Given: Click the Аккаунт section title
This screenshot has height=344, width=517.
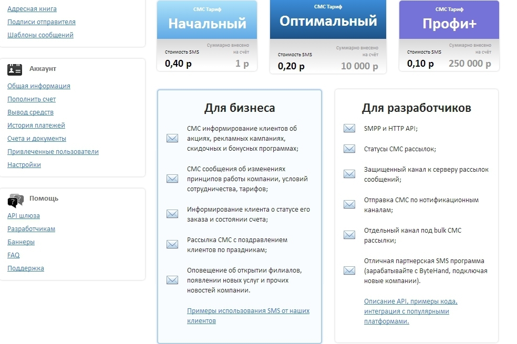Looking at the screenshot, I should point(43,68).
